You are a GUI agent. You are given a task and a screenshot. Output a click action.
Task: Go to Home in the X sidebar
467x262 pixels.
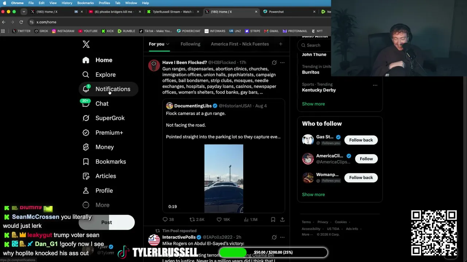pos(97,60)
